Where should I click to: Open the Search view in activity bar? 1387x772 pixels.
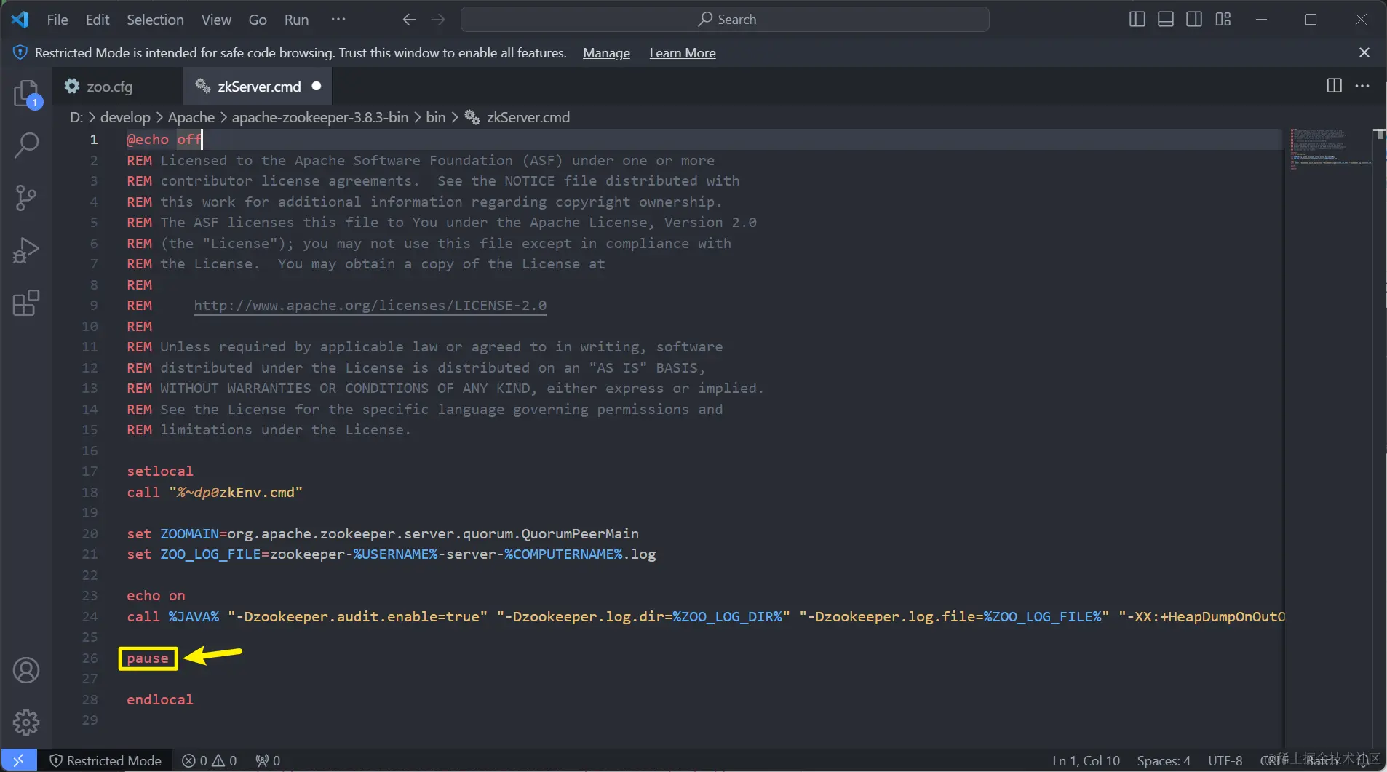coord(26,146)
